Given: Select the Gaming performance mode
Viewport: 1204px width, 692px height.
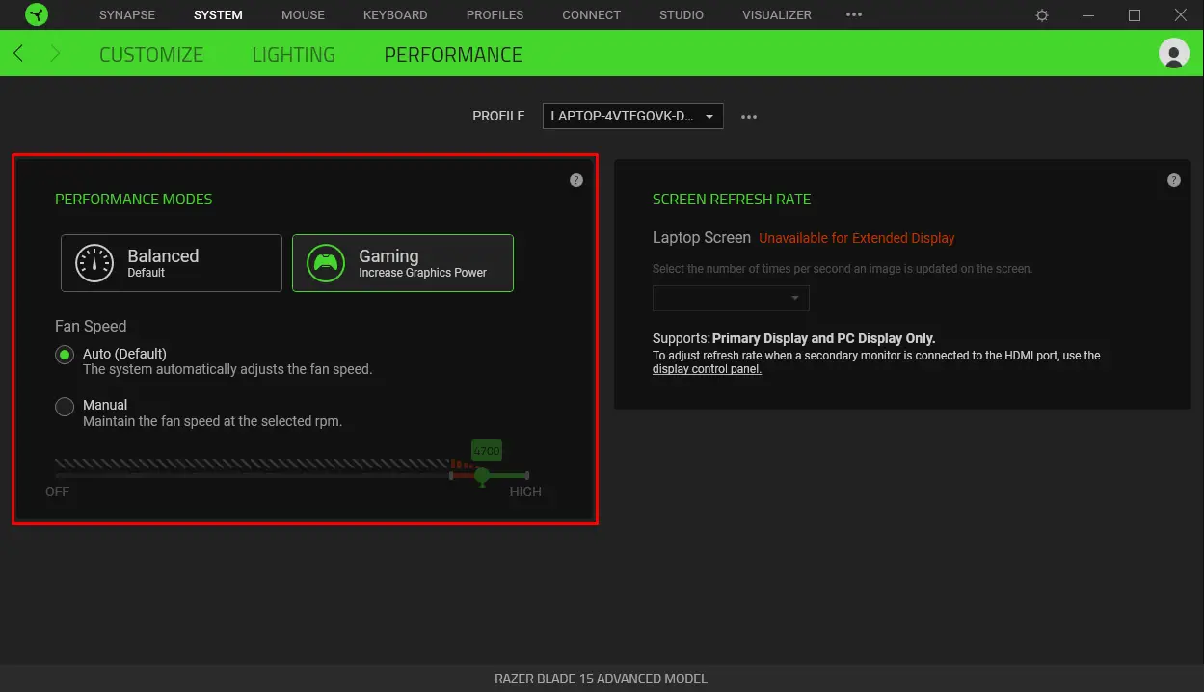Looking at the screenshot, I should pos(402,262).
